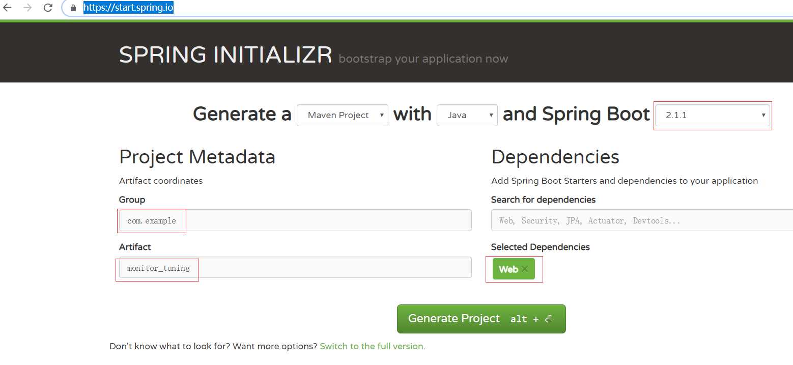
Task: Remove the Web dependency using its X
Action: click(525, 269)
